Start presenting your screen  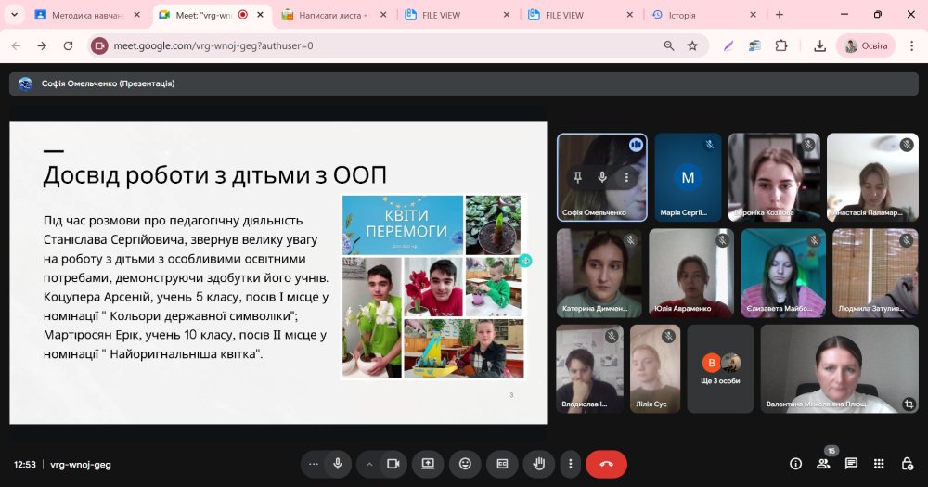point(428,464)
